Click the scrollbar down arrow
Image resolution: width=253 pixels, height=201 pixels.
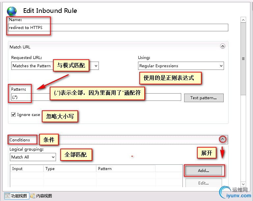pyautogui.click(x=243, y=184)
